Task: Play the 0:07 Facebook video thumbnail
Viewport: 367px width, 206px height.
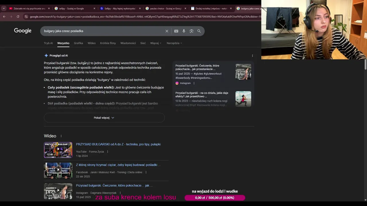Action: (x=58, y=171)
